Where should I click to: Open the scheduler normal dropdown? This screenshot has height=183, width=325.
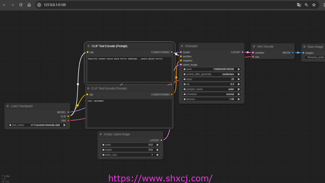[x=212, y=94]
